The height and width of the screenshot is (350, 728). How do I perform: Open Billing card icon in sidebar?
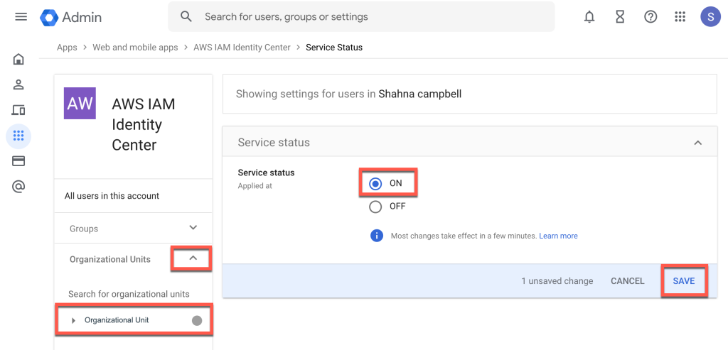point(18,161)
